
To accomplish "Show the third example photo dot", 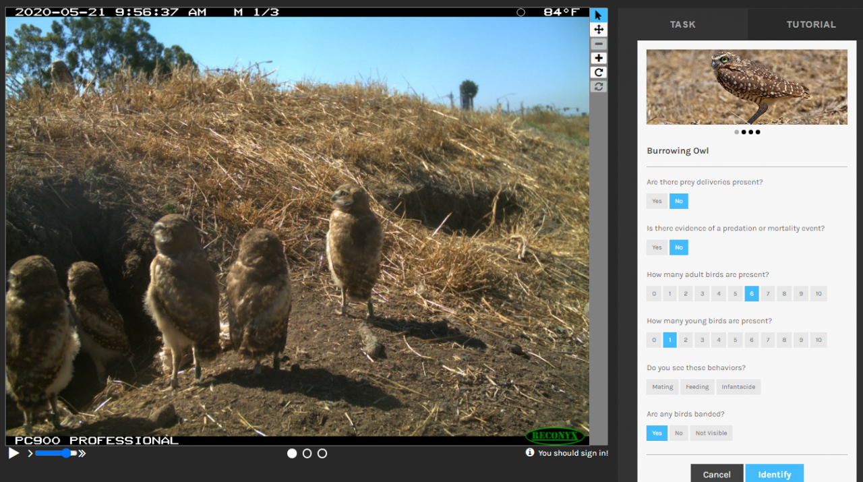I will (751, 132).
